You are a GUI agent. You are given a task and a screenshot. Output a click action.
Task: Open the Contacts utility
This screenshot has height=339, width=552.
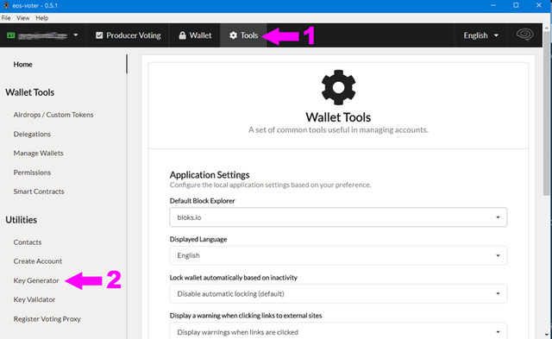point(28,242)
